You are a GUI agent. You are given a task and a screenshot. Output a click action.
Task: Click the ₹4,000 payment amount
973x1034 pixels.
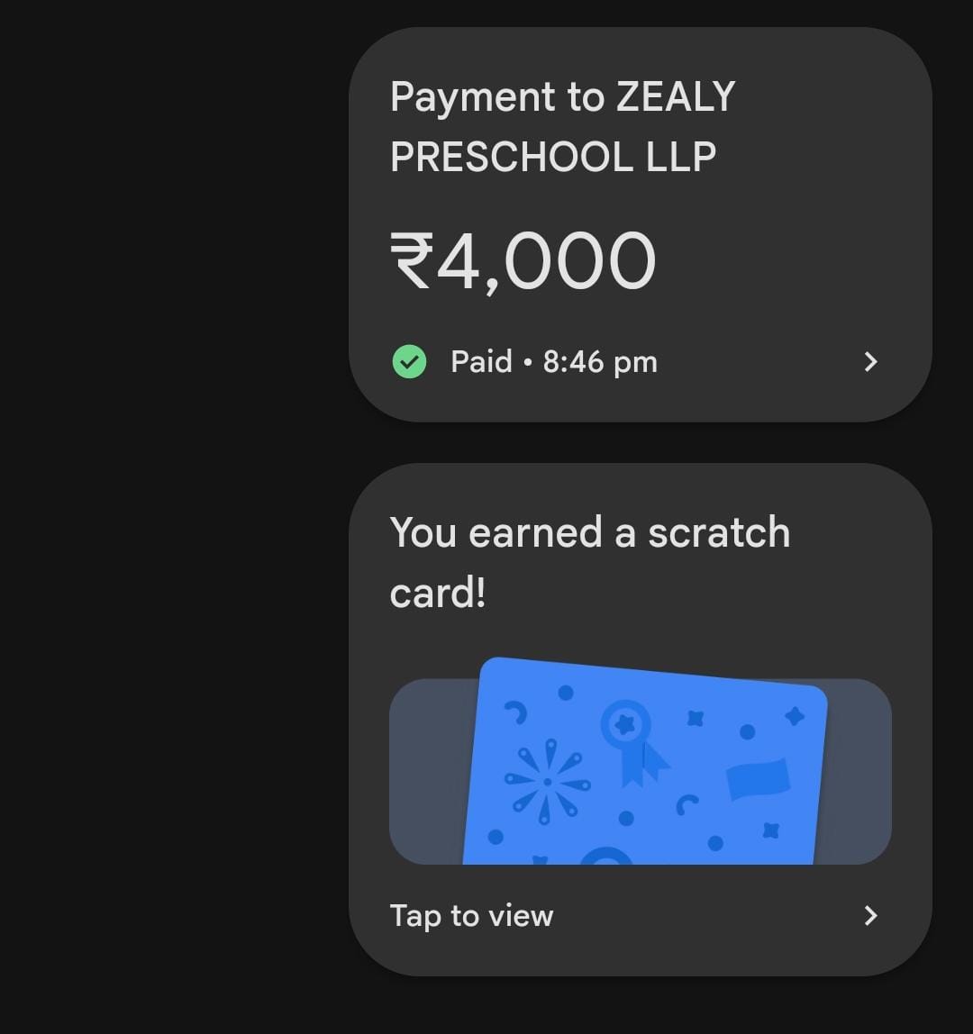tap(523, 261)
